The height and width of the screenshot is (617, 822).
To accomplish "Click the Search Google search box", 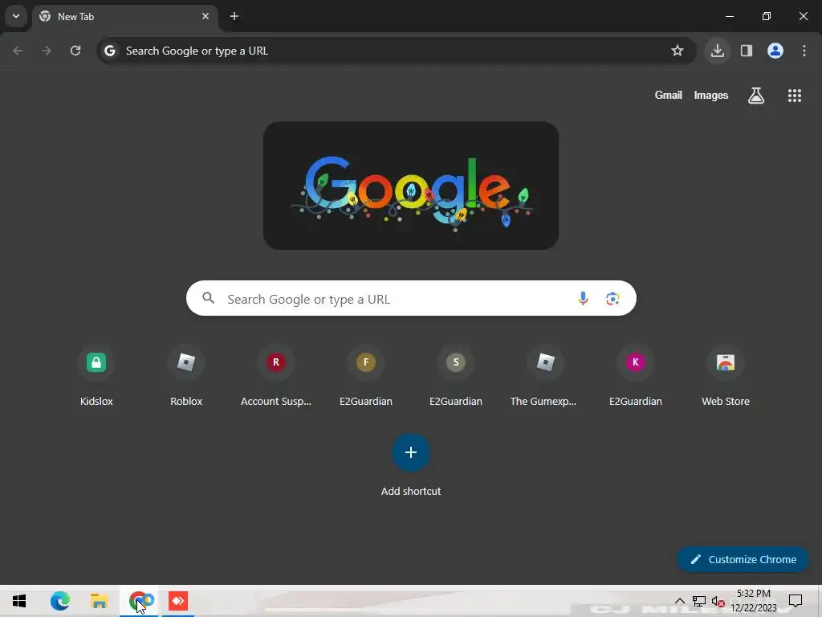I will [x=412, y=299].
